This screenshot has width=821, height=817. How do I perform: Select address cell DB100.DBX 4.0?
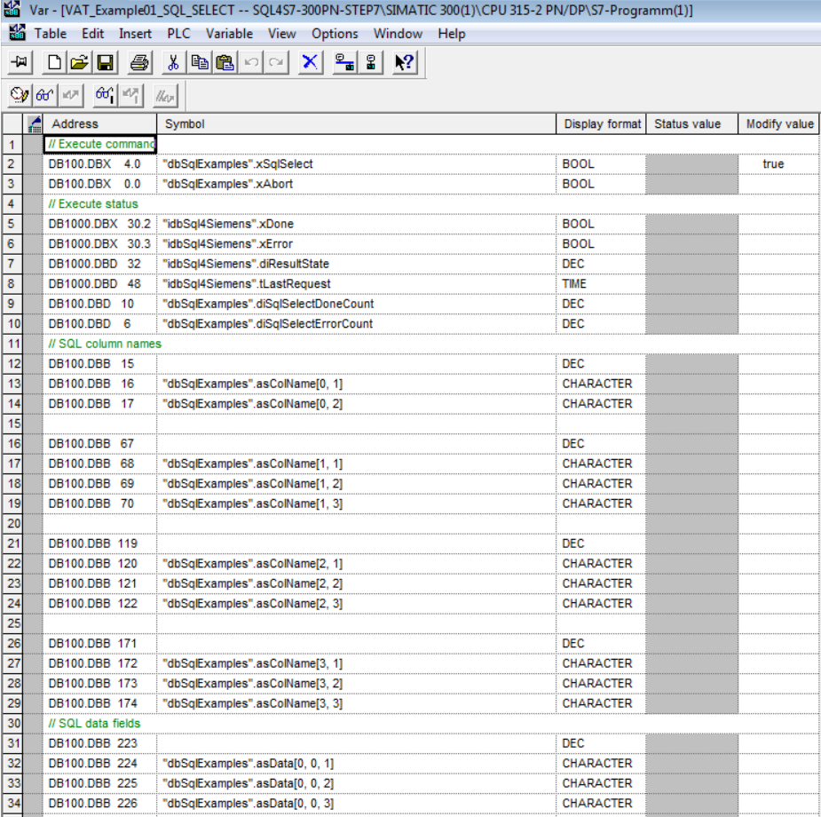[x=99, y=164]
